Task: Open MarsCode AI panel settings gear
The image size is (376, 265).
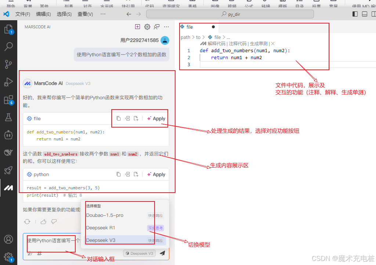Action: point(147,26)
